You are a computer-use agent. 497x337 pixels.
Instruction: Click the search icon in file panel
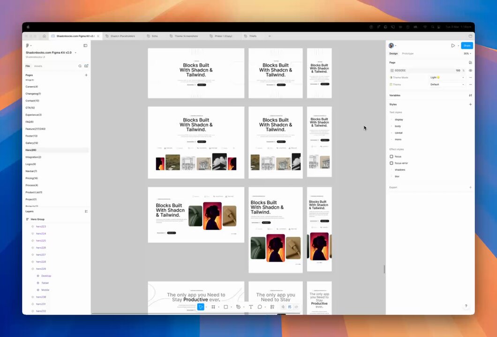tap(80, 66)
